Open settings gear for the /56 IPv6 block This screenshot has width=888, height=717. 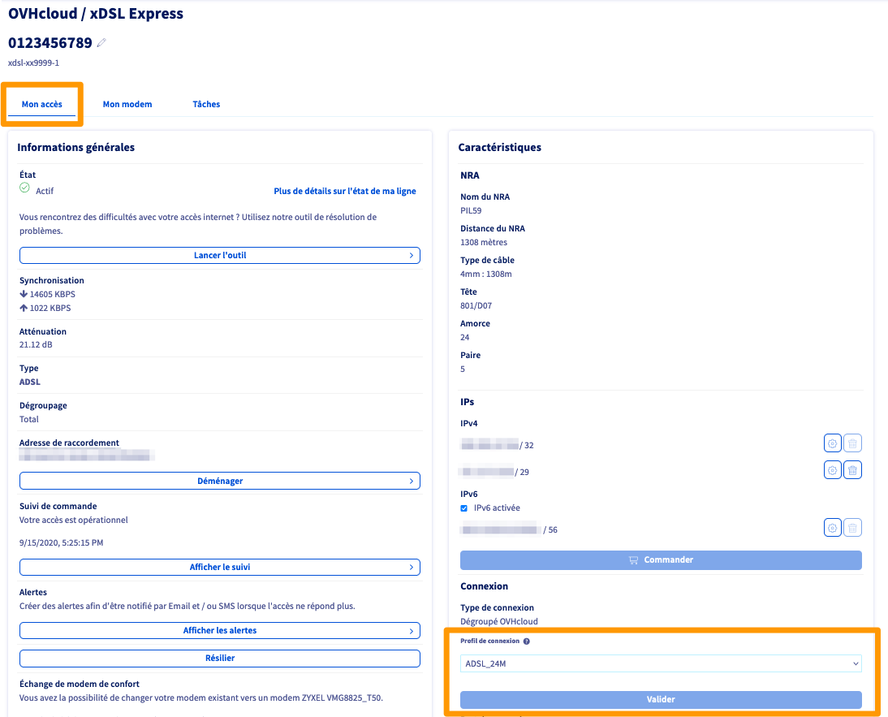pos(832,528)
